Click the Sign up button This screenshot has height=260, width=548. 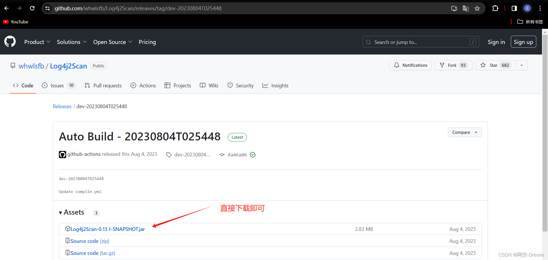(x=523, y=42)
